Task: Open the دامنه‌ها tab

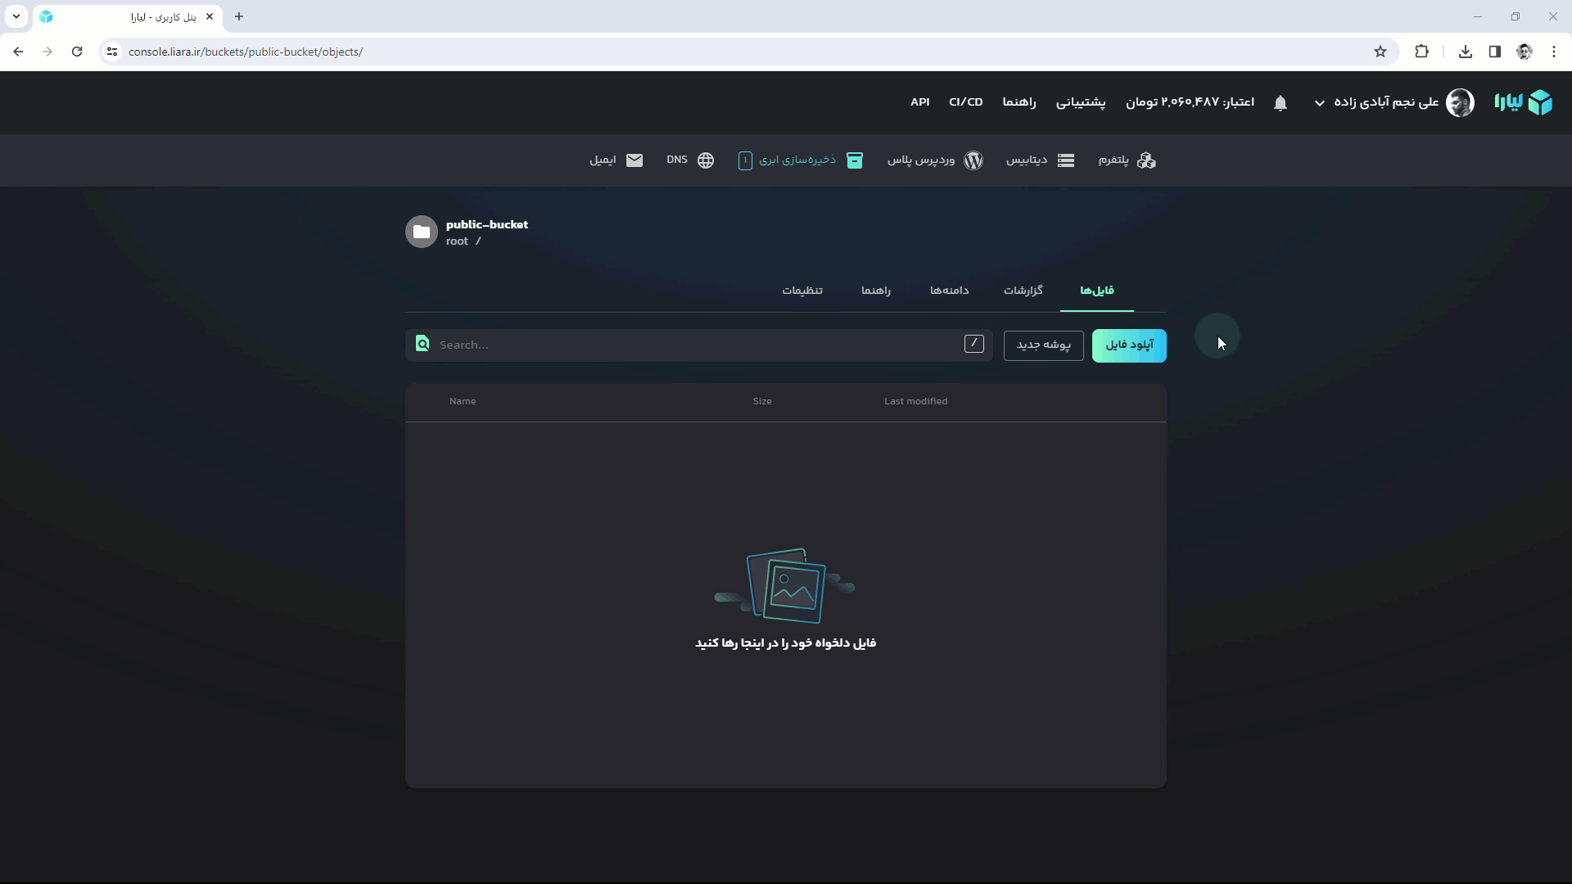Action: coord(949,291)
